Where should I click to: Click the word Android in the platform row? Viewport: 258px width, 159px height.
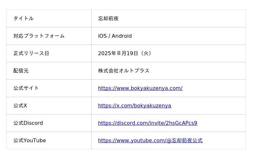[122, 36]
